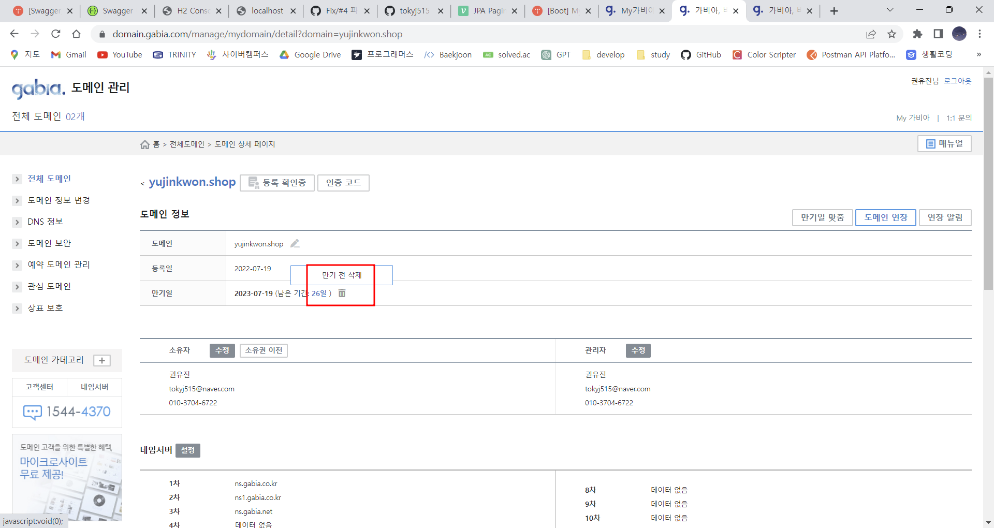
Task: Select the 네임서버 tab in sidebar
Action: pos(94,387)
